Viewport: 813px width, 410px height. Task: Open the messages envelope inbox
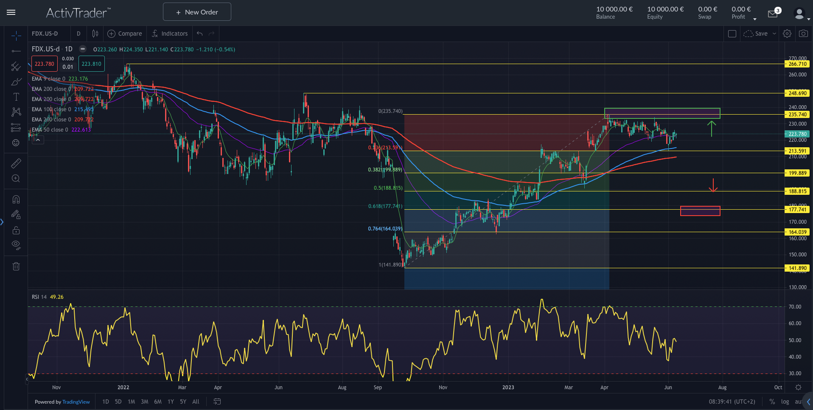[x=773, y=14]
